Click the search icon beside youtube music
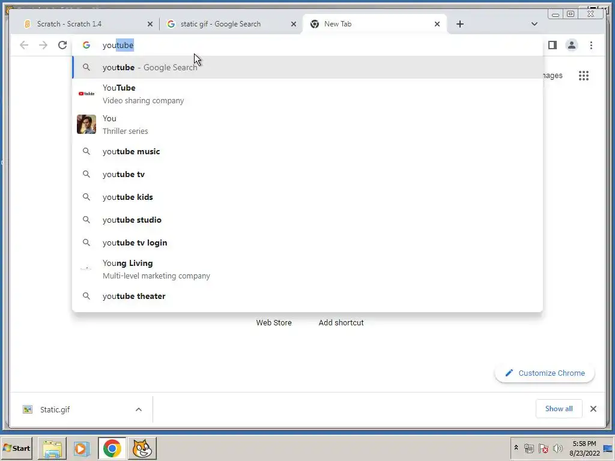Screen dimensions: 615x461 point(86,151)
